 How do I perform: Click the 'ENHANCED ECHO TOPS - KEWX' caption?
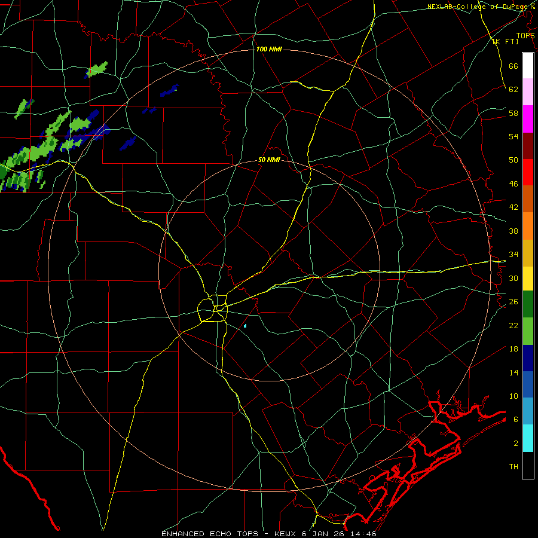[229, 534]
